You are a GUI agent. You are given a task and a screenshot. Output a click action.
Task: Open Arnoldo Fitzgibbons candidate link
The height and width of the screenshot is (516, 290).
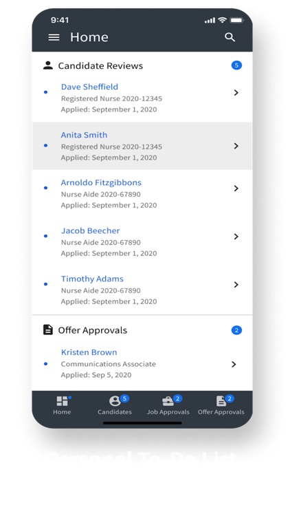pos(101,182)
